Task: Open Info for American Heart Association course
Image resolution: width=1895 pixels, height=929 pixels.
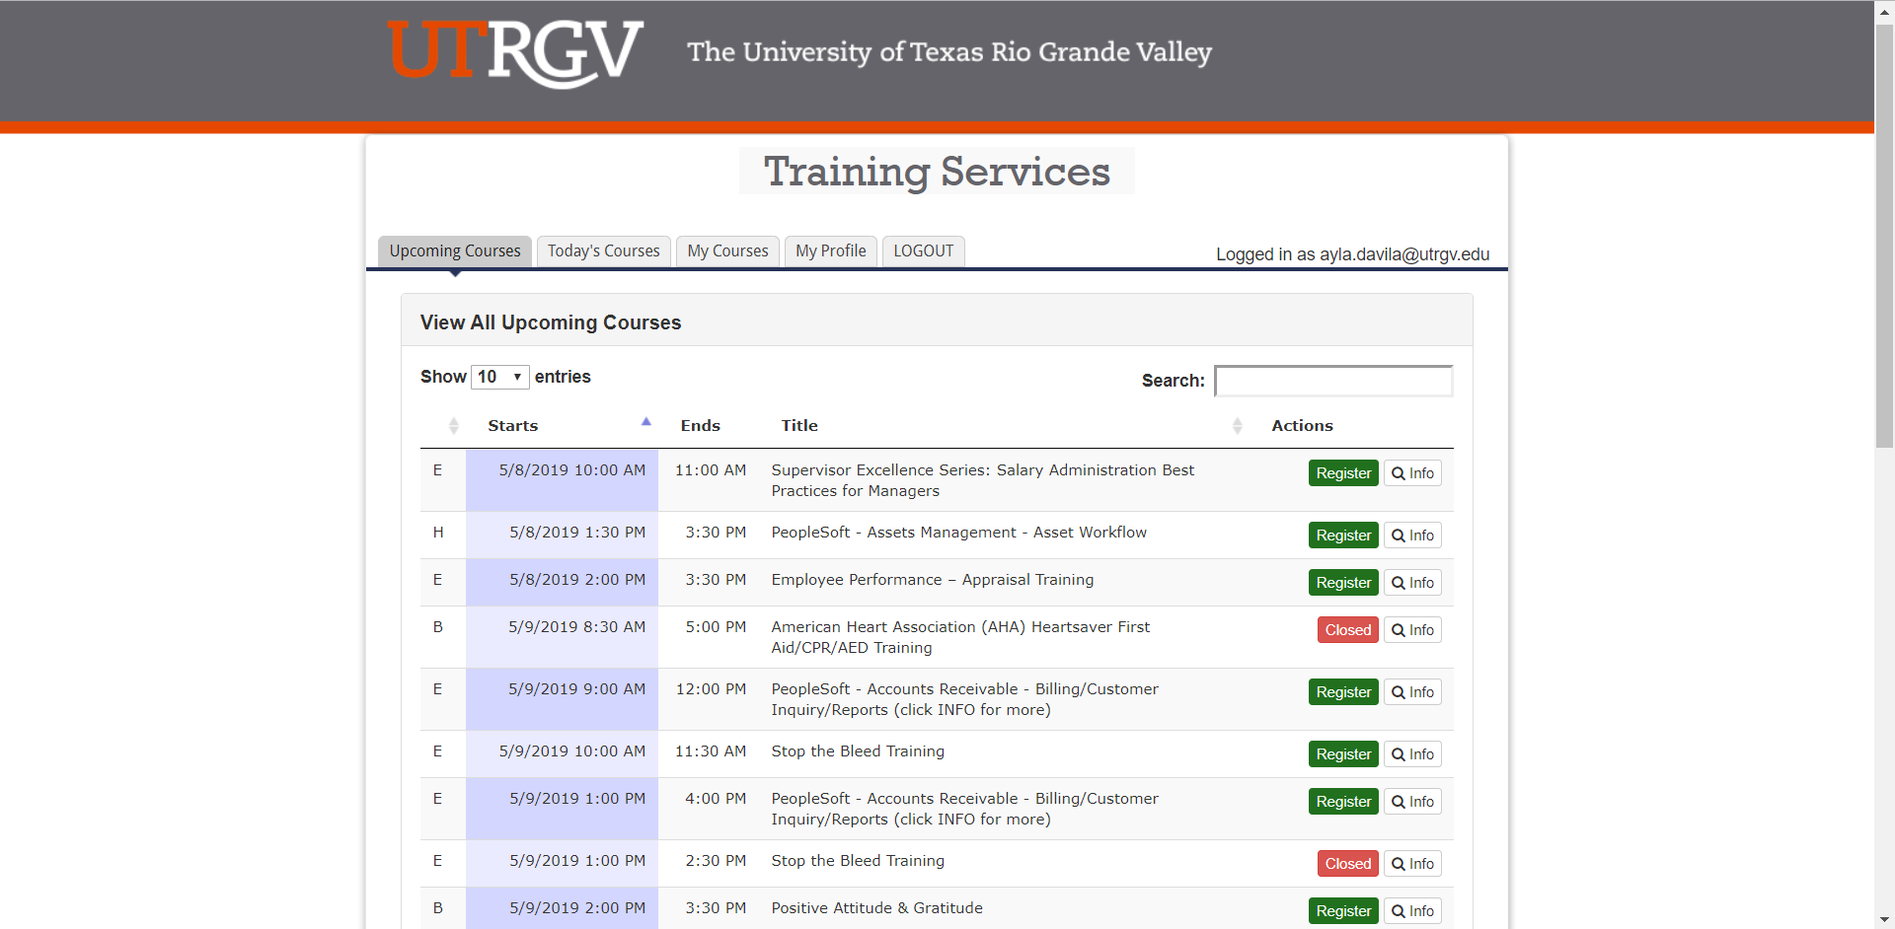Action: pyautogui.click(x=1411, y=630)
